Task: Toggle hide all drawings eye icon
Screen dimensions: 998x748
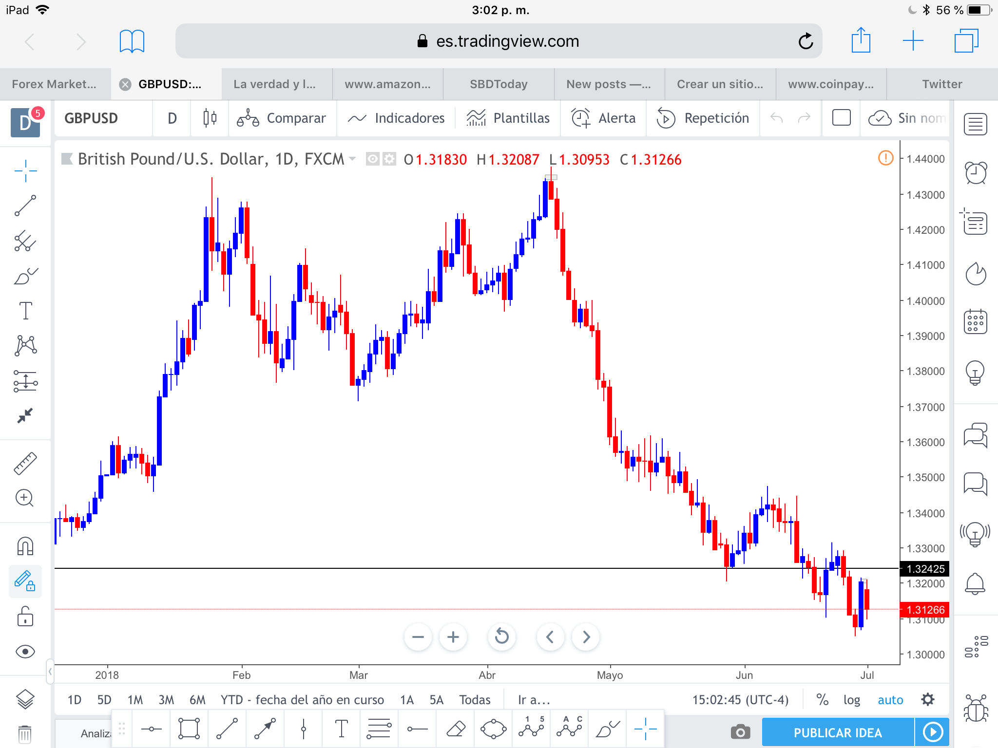Action: 25,652
